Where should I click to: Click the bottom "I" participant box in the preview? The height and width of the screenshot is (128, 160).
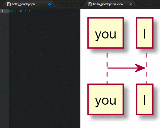tap(145, 99)
